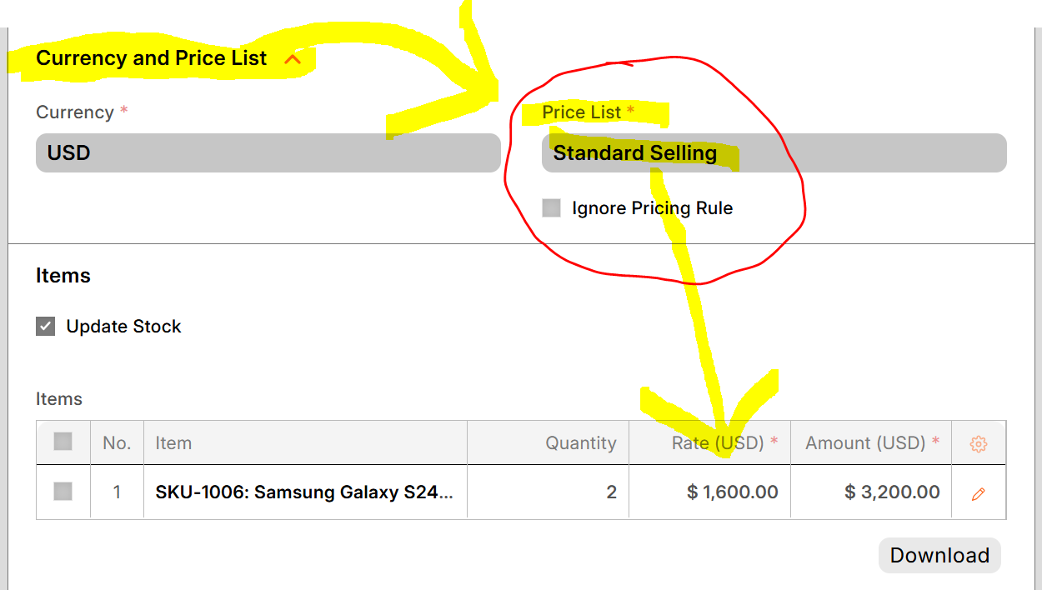Screen dimensions: 1042x590
Task: Click the Item column header
Action: point(305,443)
